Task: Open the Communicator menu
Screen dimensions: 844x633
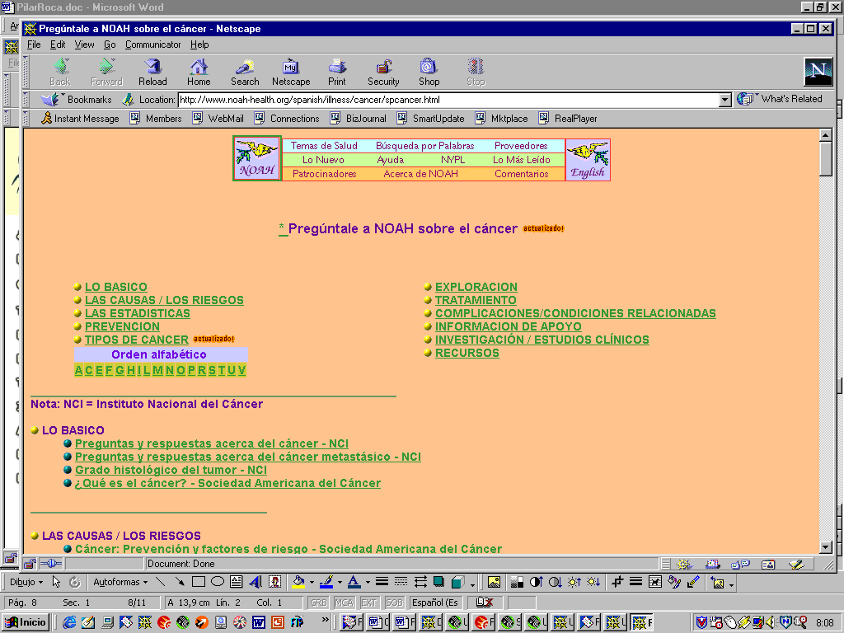Action: tap(152, 45)
